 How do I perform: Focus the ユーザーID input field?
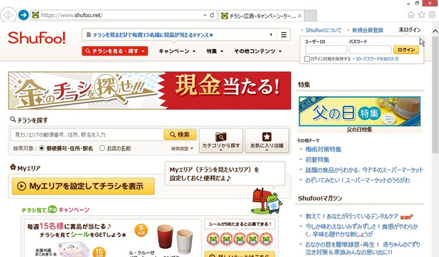(x=326, y=50)
